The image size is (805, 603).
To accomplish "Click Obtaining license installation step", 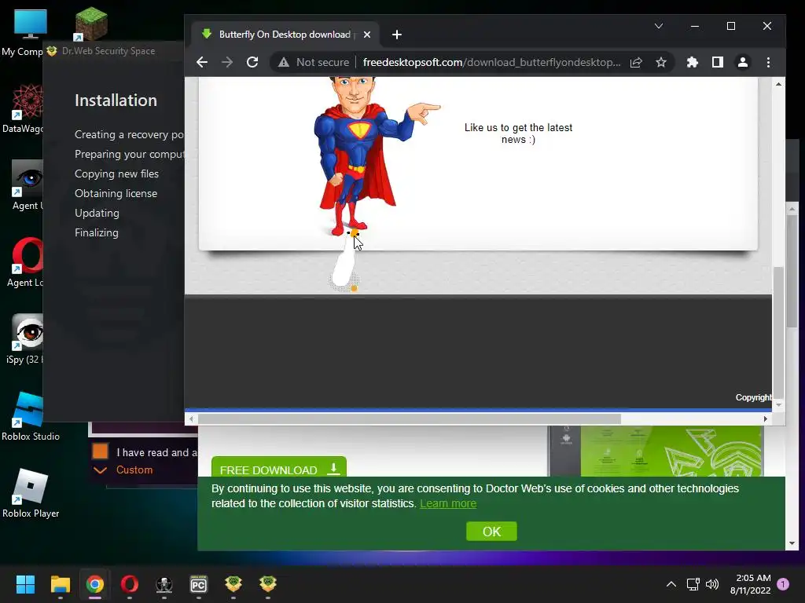I will point(116,193).
